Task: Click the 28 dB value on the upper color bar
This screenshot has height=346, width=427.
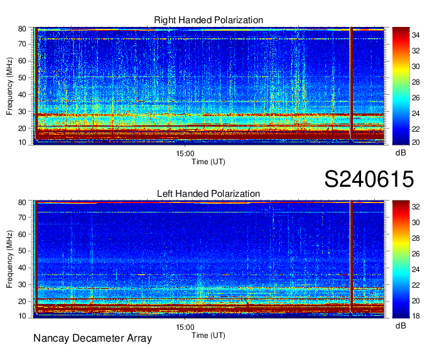Action: [416, 82]
